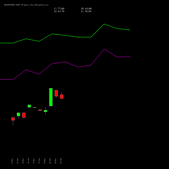Click the red candle for 11 Dec
Image resolution: width=169 pixels, height=169 pixels.
click(x=13, y=119)
